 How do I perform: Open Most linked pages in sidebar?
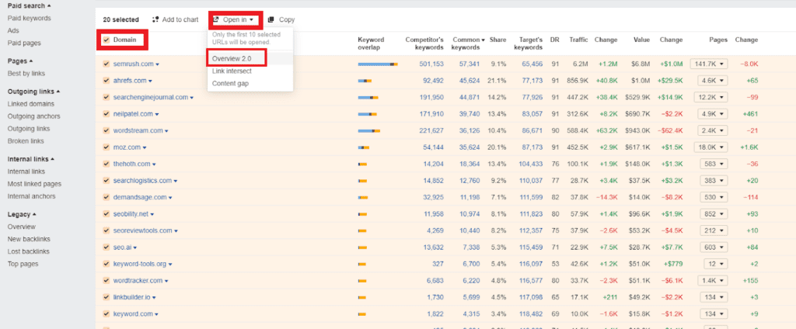click(34, 184)
